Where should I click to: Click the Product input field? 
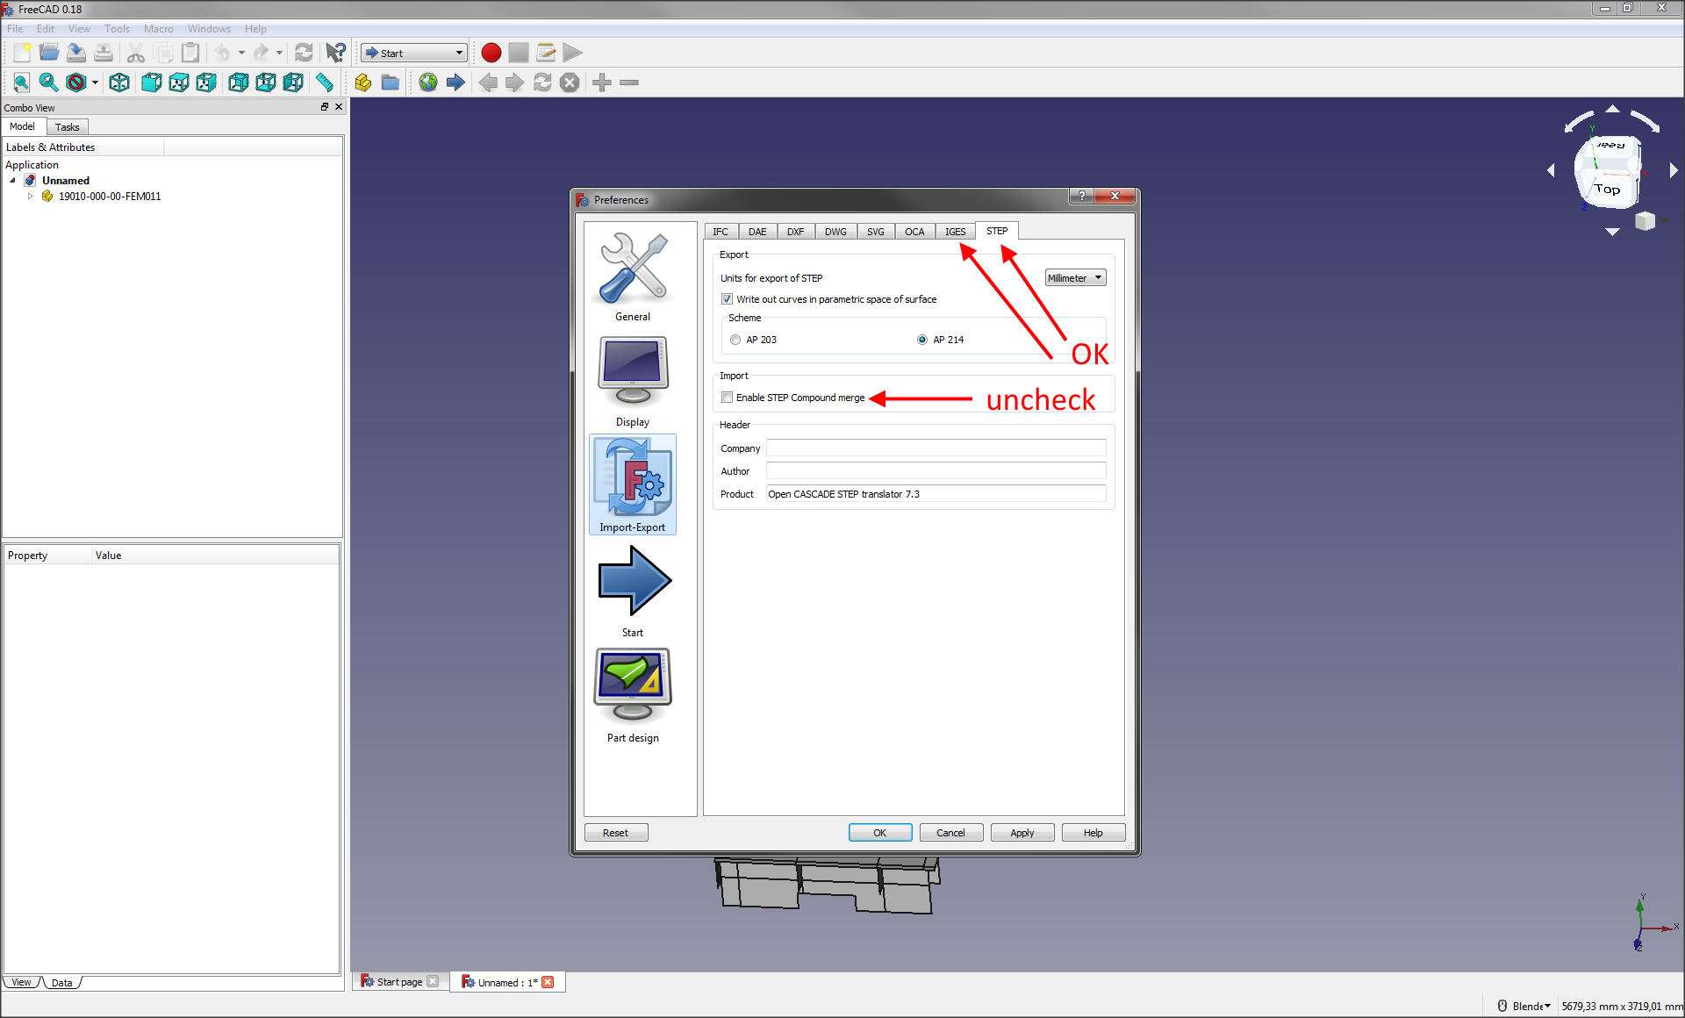pyautogui.click(x=936, y=494)
